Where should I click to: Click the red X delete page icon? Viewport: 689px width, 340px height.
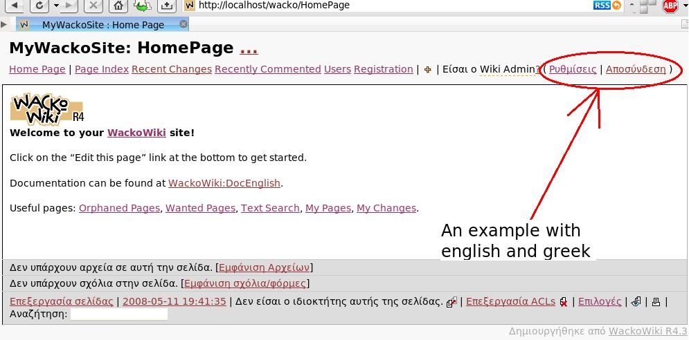pyautogui.click(x=564, y=302)
